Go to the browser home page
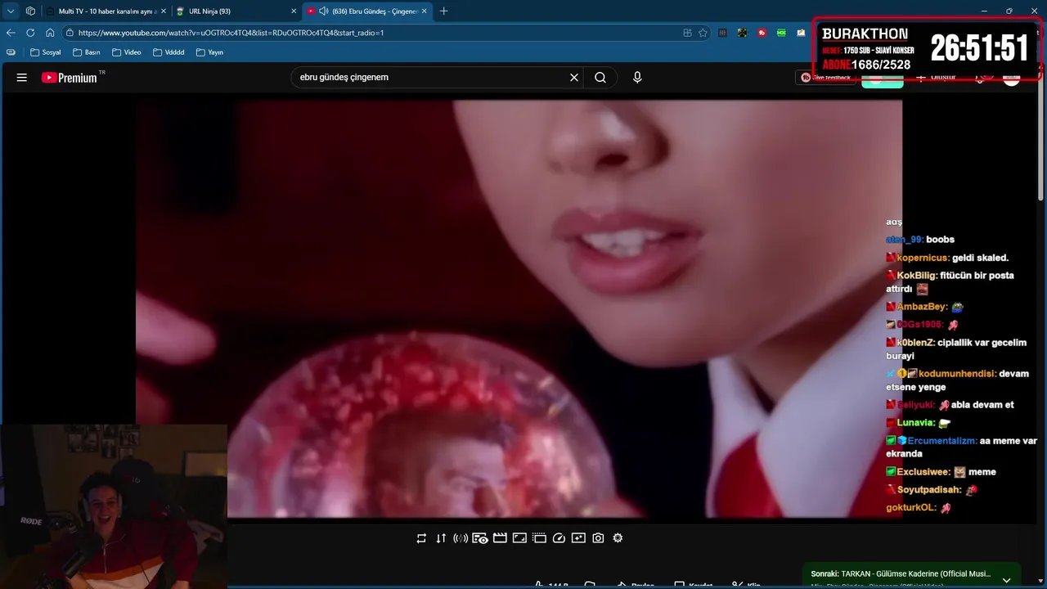The height and width of the screenshot is (589, 1047). pos(50,33)
